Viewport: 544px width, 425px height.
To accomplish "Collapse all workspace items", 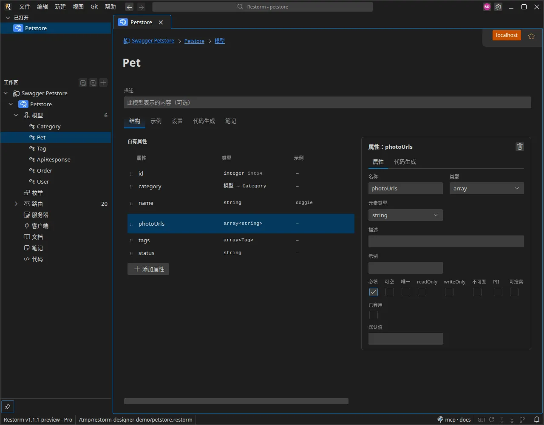I will click(83, 82).
